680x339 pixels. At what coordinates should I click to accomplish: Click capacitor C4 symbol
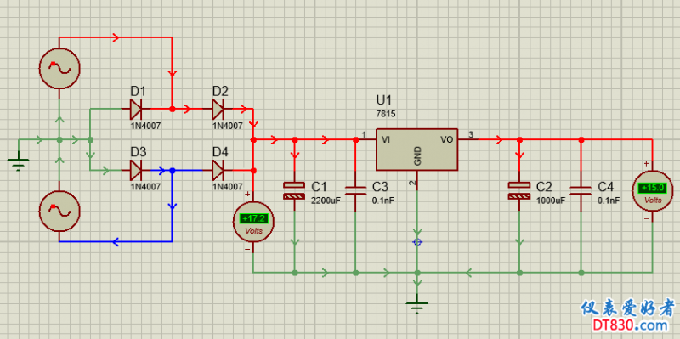(581, 191)
